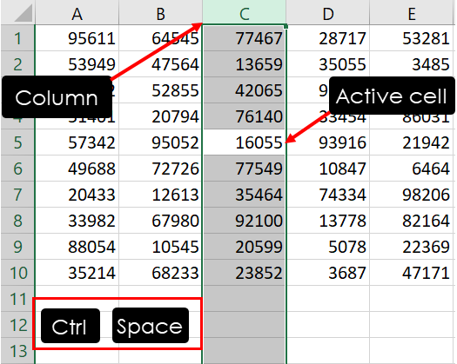Click cell containing 20433
Screen dimensions: 457x364
(x=77, y=195)
